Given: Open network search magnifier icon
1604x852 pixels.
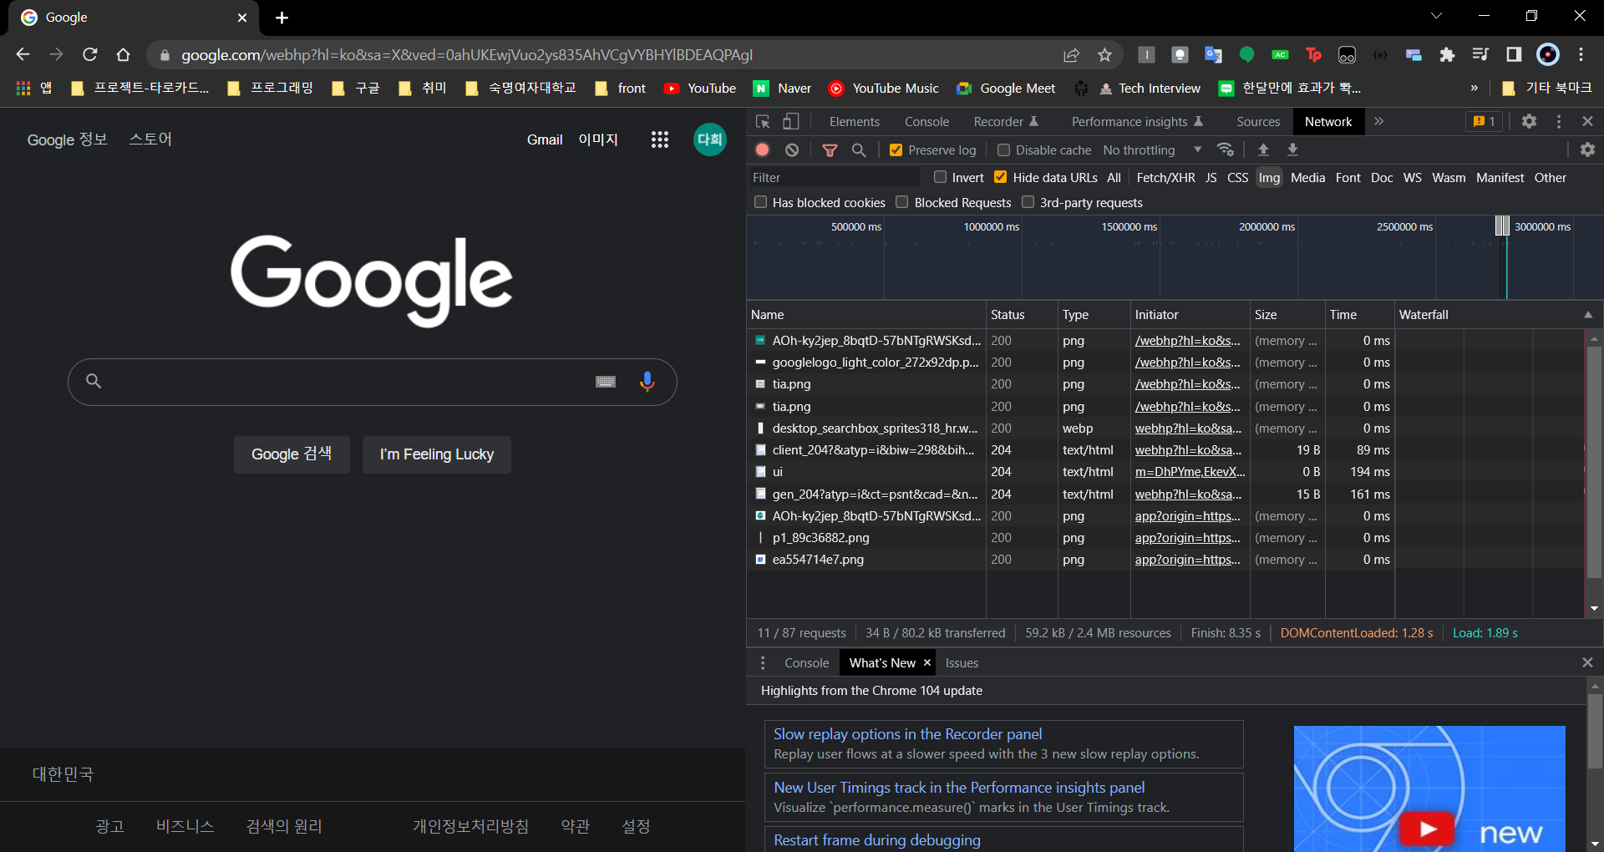Looking at the screenshot, I should point(859,150).
